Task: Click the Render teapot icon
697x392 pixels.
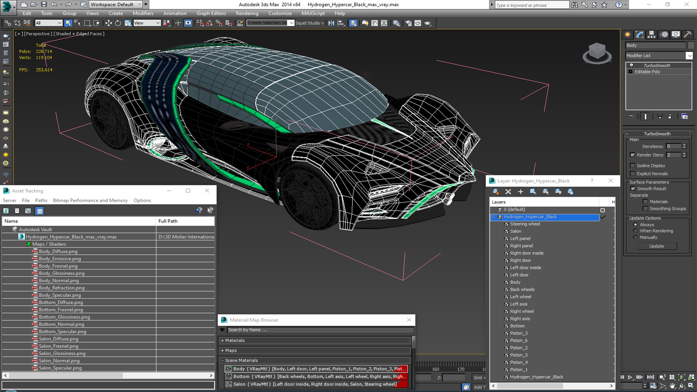Action: coord(428,23)
